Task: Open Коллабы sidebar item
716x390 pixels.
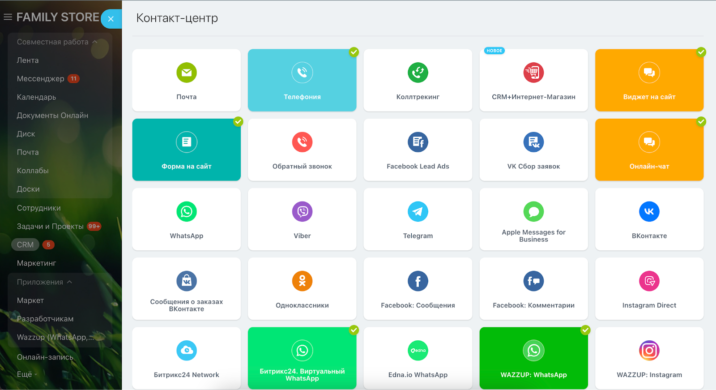Action: [x=33, y=171]
